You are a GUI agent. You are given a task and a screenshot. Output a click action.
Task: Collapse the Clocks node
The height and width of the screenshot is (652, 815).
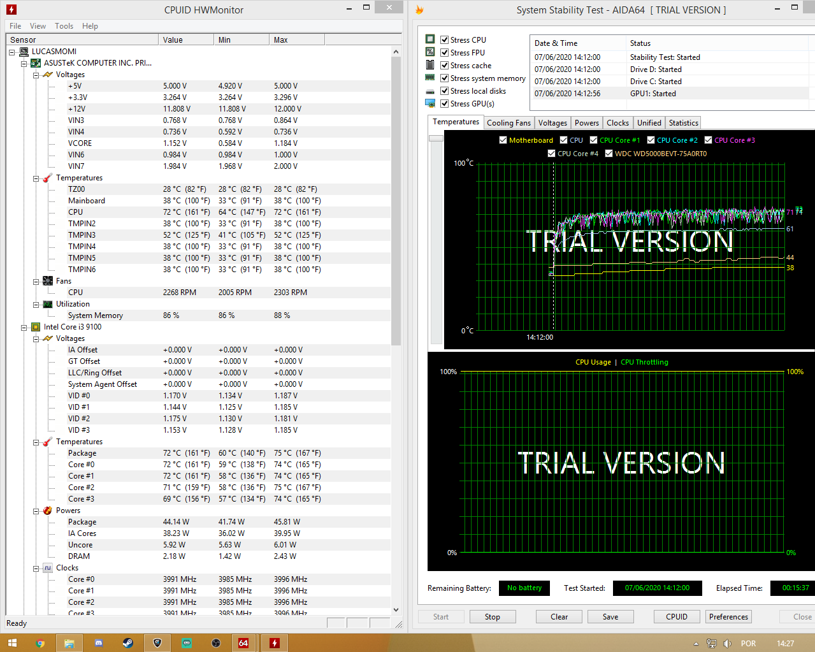[36, 569]
